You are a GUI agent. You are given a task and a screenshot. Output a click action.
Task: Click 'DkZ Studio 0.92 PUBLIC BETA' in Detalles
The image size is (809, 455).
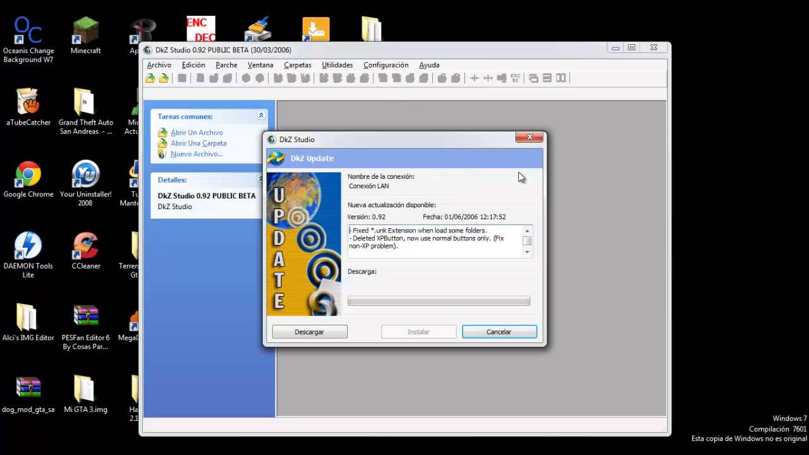pos(207,196)
